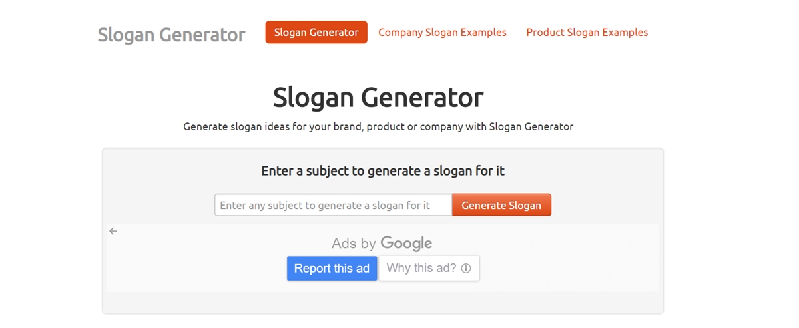799x328 pixels.
Task: Focus the subject text input field
Action: pos(333,205)
